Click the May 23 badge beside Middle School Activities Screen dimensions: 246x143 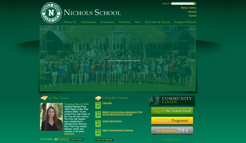coord(98,114)
